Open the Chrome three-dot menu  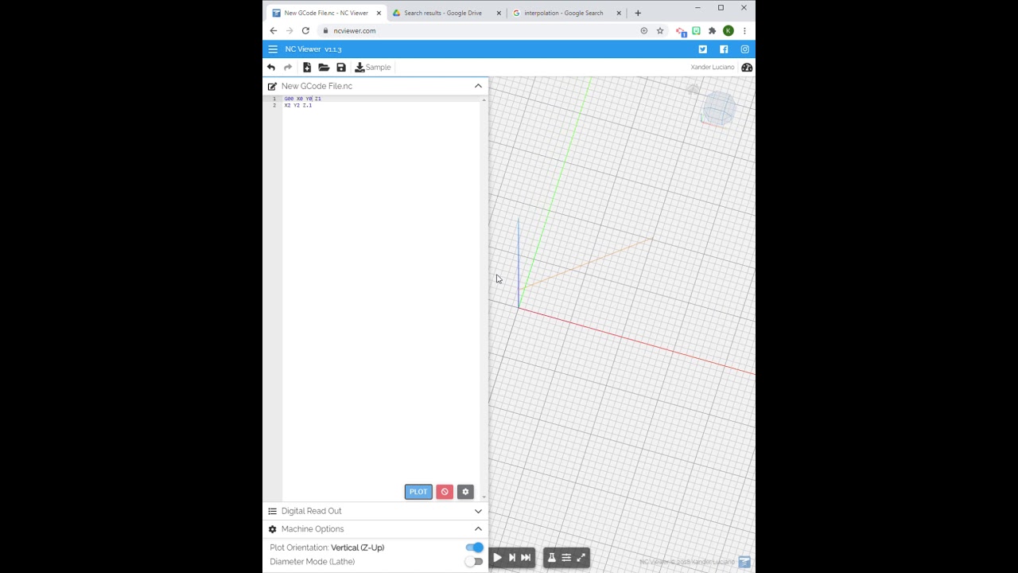(x=744, y=31)
